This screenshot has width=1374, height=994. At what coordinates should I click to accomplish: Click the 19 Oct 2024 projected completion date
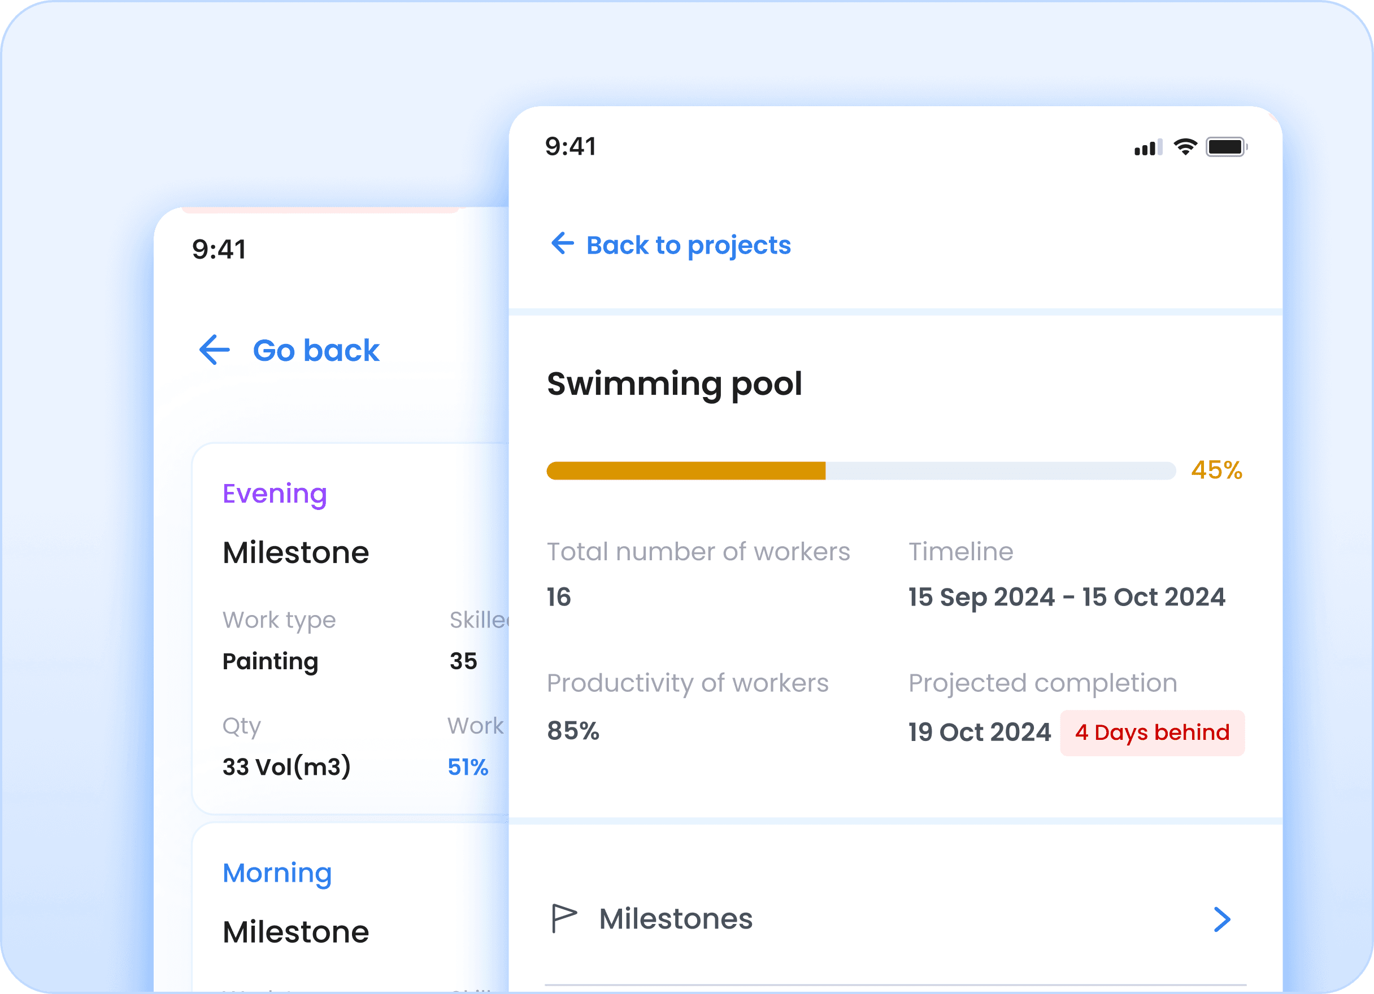979,733
